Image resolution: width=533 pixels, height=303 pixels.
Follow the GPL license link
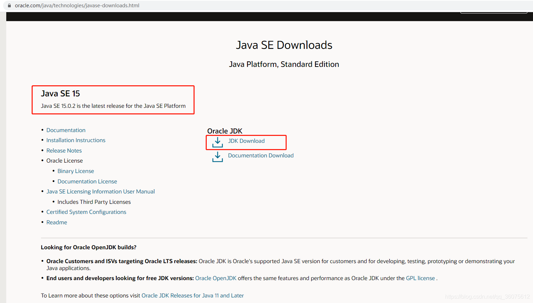(420, 278)
